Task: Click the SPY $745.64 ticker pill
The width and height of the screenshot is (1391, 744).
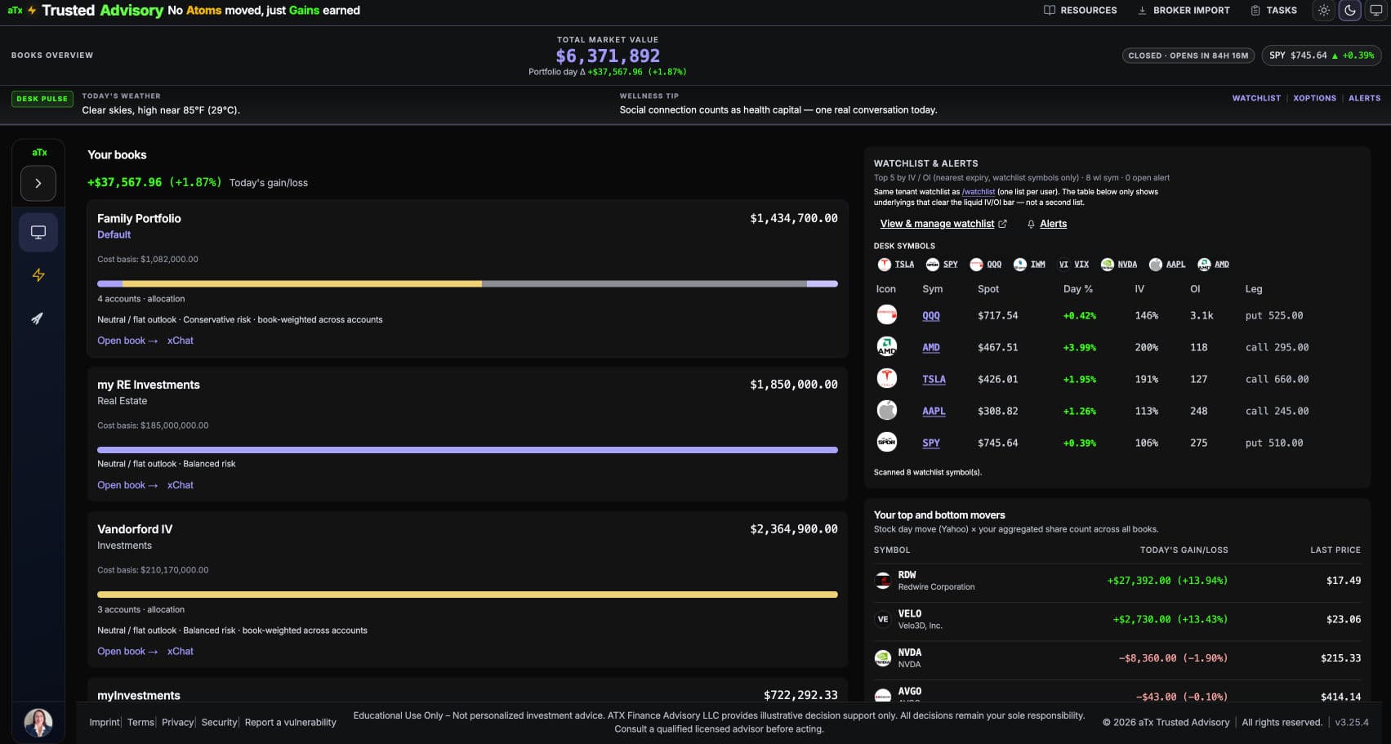Action: [x=1322, y=56]
